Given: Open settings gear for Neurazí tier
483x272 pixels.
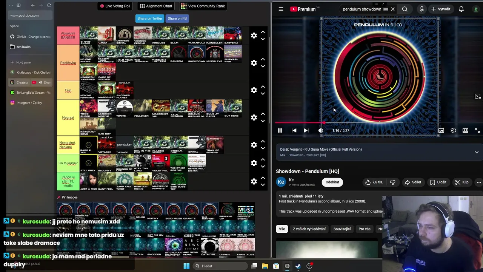Looking at the screenshot, I should click(x=254, y=117).
